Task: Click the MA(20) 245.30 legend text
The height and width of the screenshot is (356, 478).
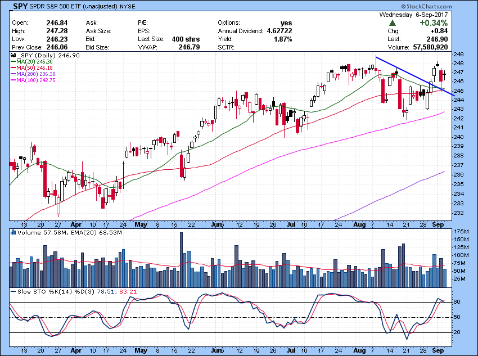Action: (x=34, y=61)
